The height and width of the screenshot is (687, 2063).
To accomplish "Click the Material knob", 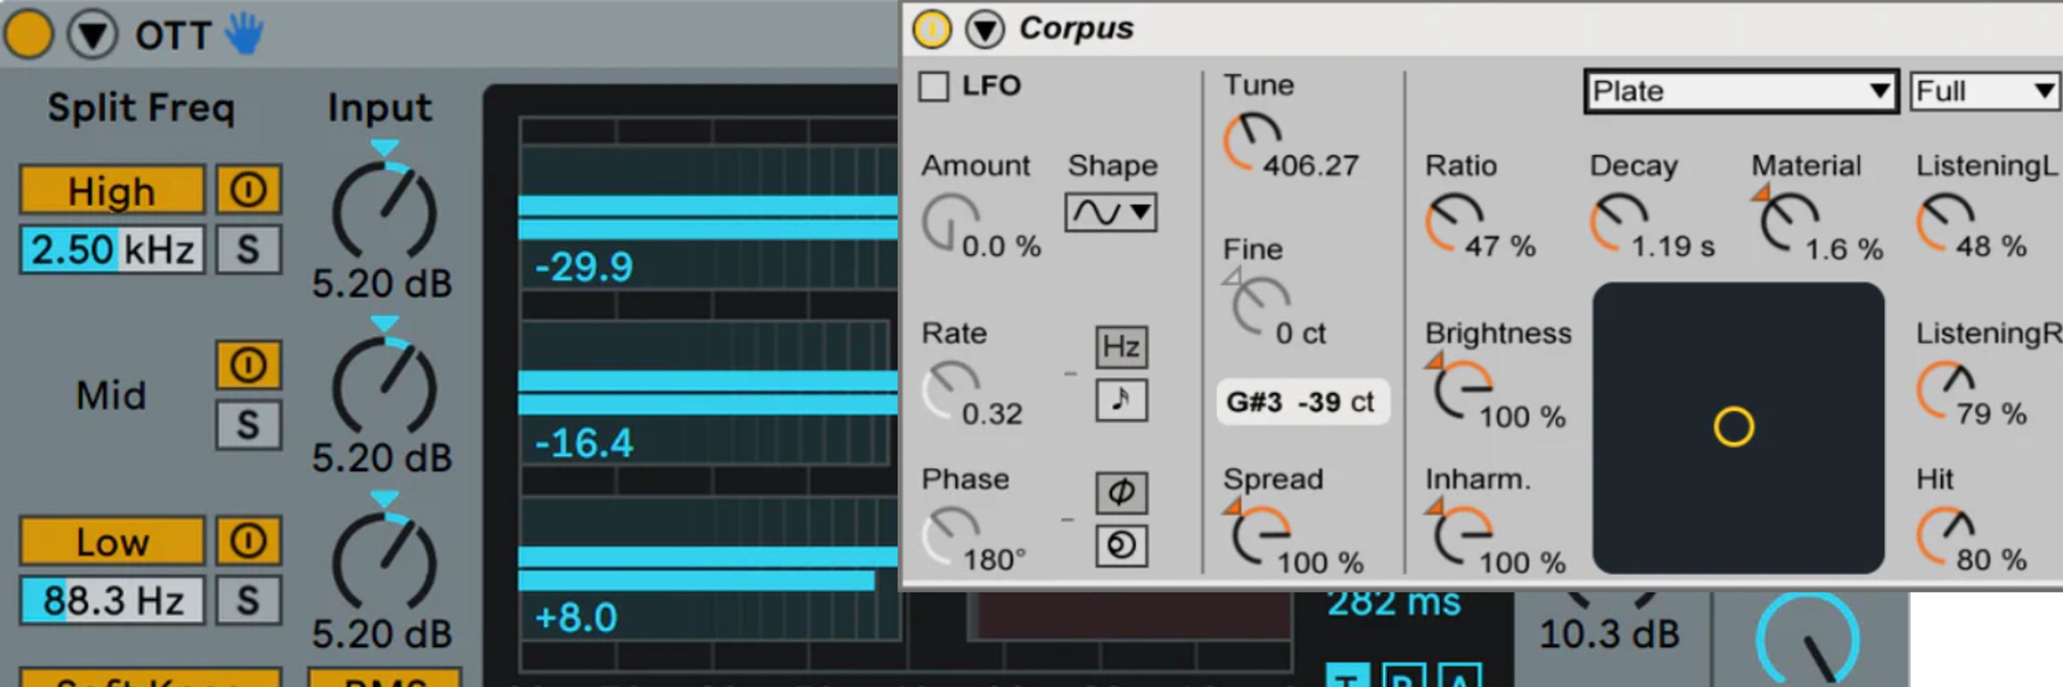I will 1790,223.
